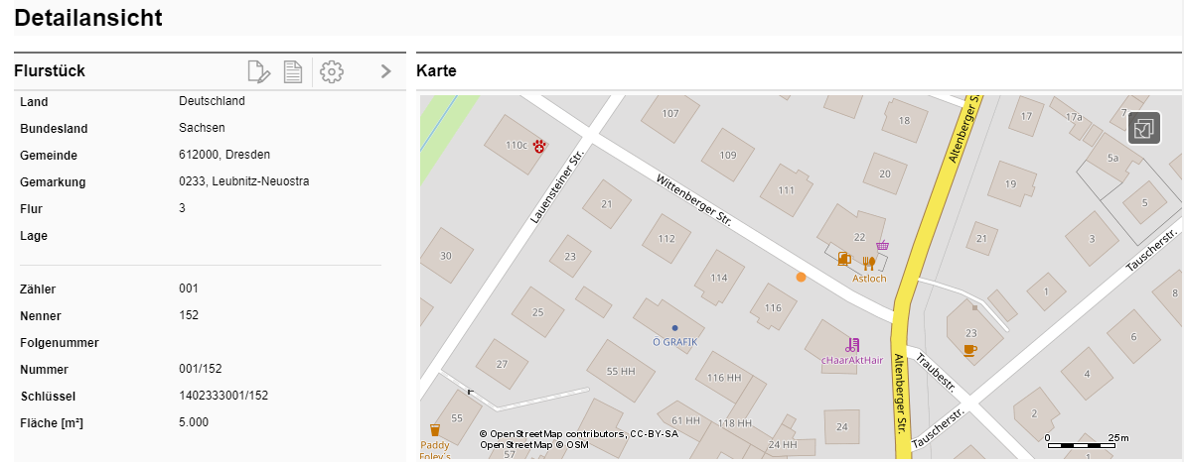Viewport: 1184px width, 462px height.
Task: Open the Flurstück settings gear
Action: pyautogui.click(x=332, y=71)
